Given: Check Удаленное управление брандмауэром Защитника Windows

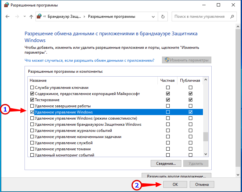Looking at the screenshot, I should coord(32,124).
